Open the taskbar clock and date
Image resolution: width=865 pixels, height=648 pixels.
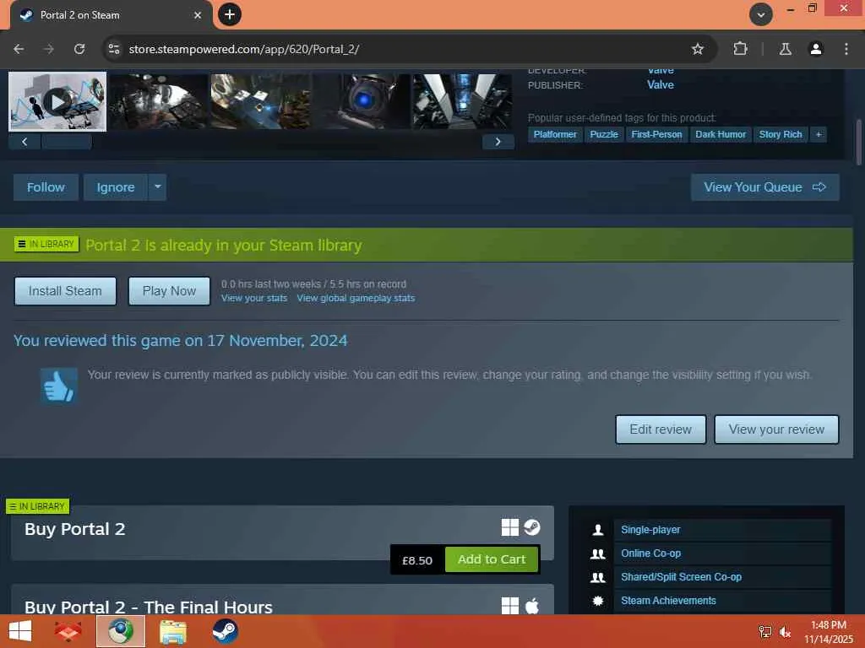829,632
